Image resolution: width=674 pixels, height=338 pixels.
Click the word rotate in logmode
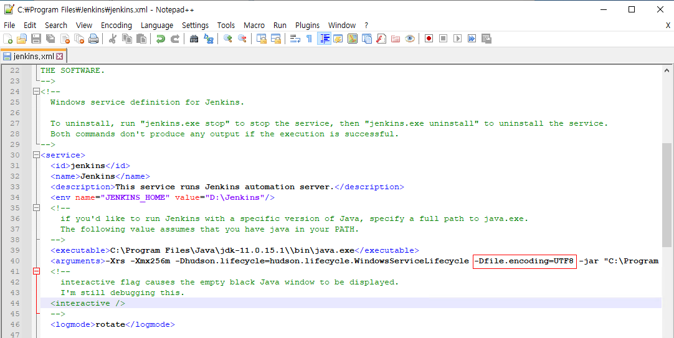click(110, 324)
